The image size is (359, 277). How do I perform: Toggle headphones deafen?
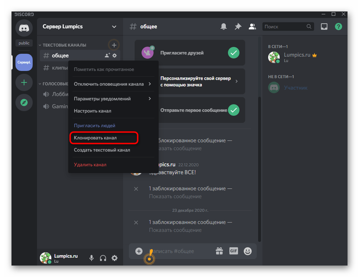pyautogui.click(x=103, y=258)
